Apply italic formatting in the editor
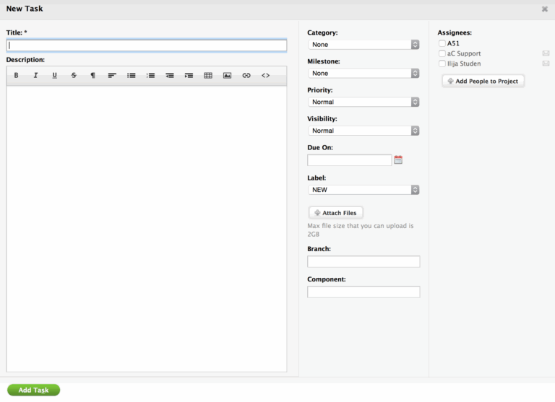 35,75
